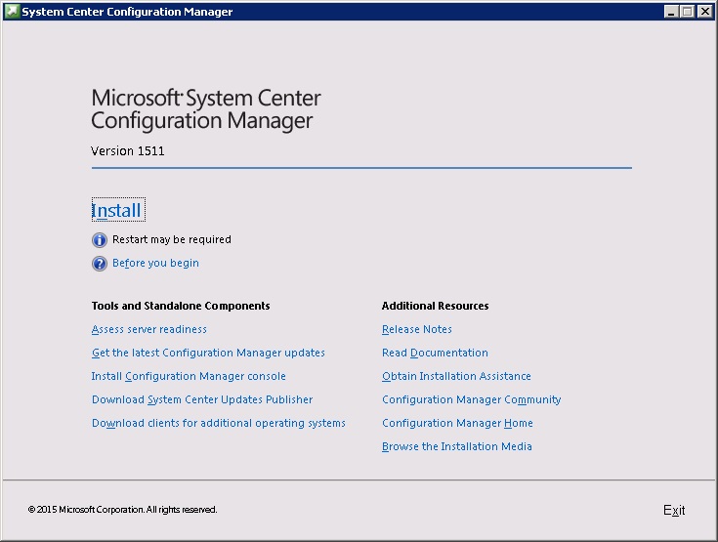Click Obtain Installation Assistance
718x542 pixels.
[456, 376]
